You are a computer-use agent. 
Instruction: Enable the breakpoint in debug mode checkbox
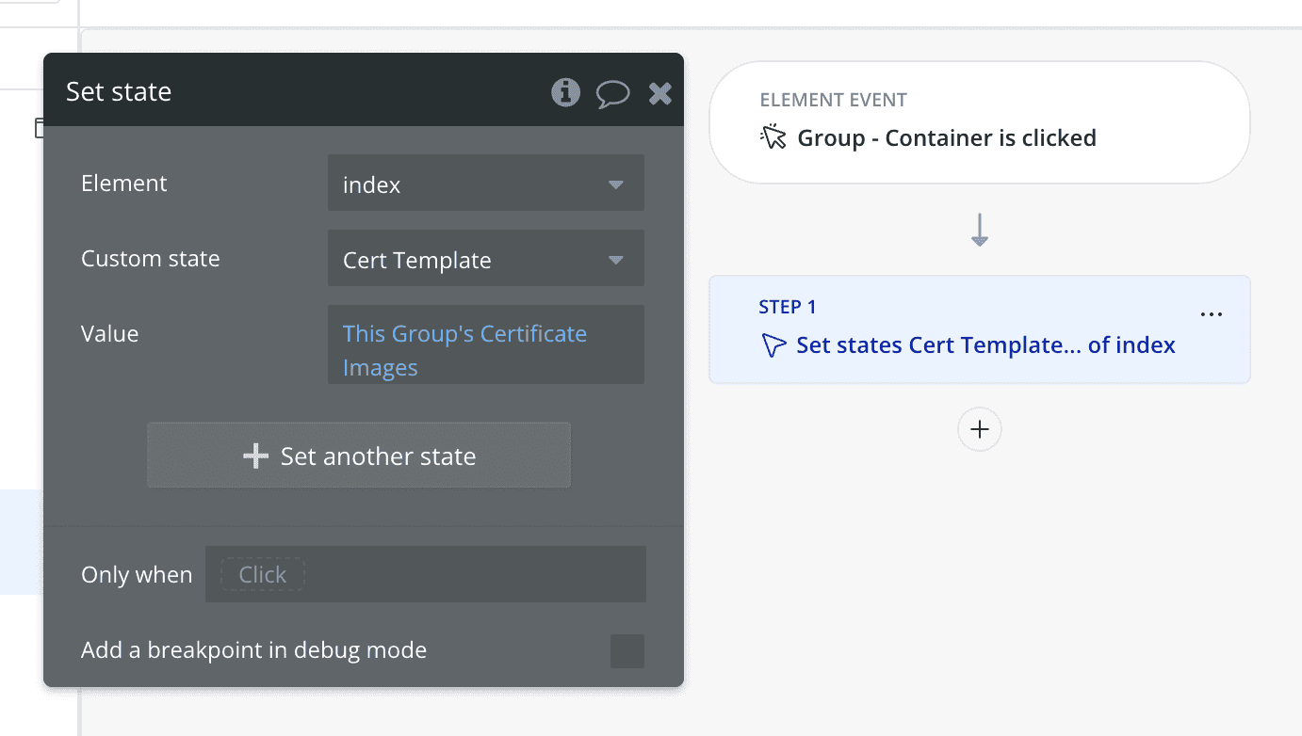[x=627, y=650]
